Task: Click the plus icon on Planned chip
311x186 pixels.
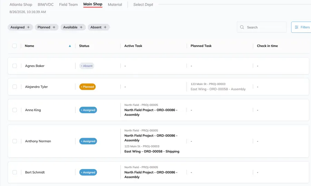Action: [54, 27]
